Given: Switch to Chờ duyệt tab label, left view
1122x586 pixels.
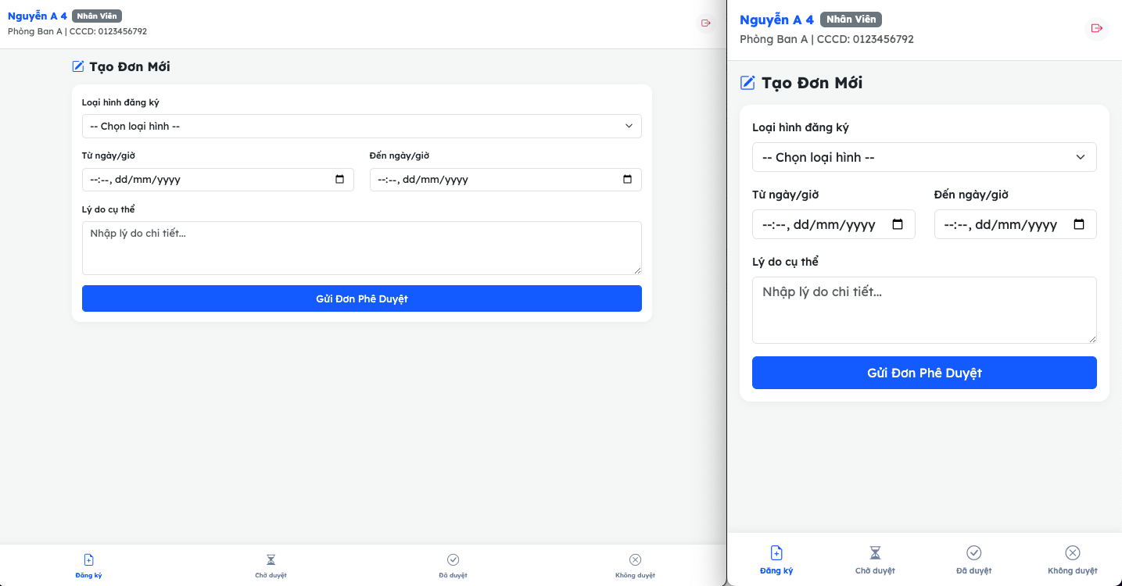Looking at the screenshot, I should (271, 575).
